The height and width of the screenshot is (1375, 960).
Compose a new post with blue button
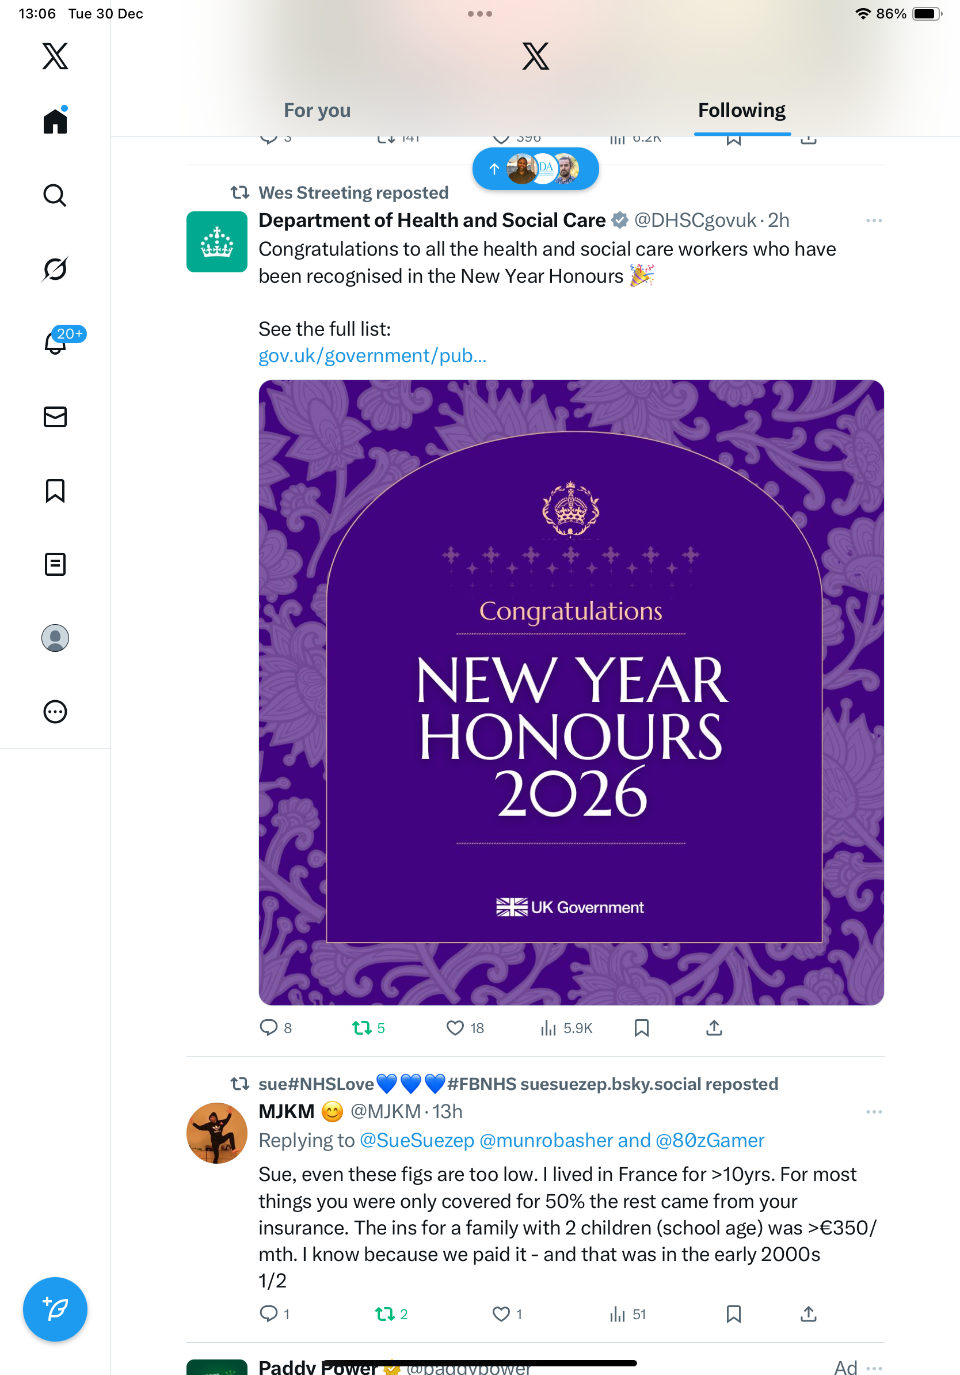(x=55, y=1309)
